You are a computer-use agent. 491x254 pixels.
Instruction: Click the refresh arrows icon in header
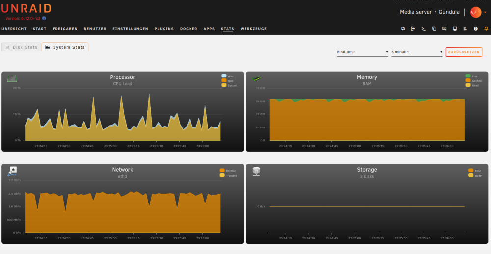tap(403, 29)
